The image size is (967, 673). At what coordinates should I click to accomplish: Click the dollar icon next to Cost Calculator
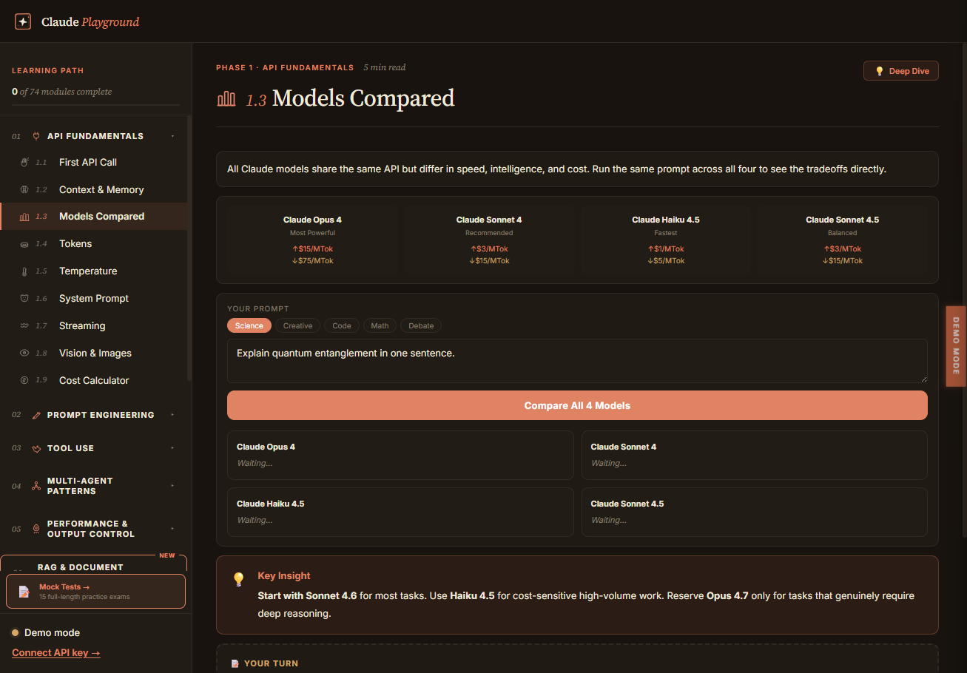(24, 380)
